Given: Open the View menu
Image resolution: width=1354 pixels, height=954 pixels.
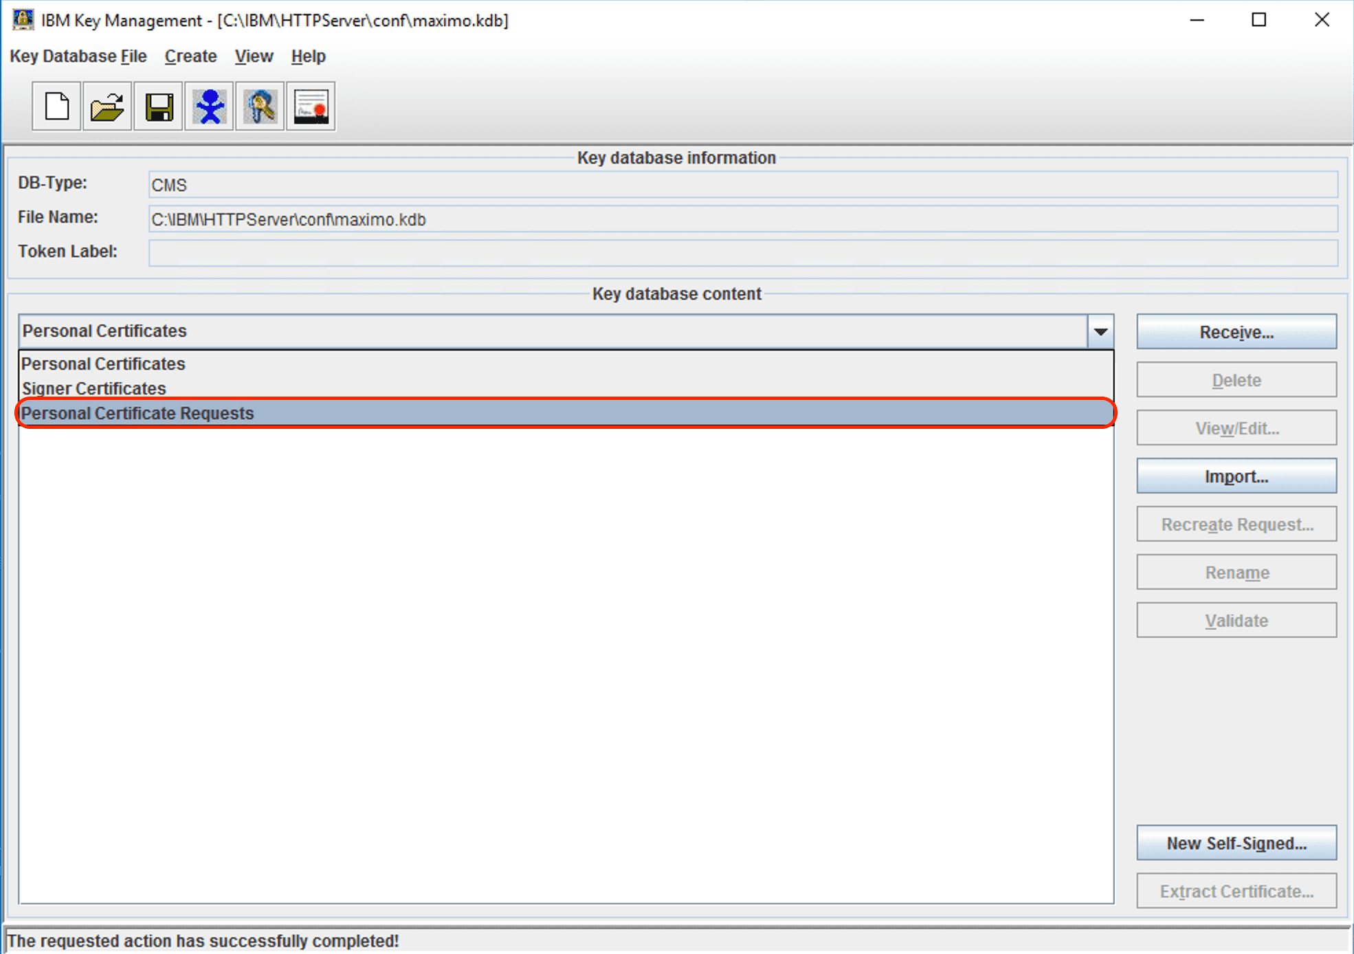Looking at the screenshot, I should point(254,56).
